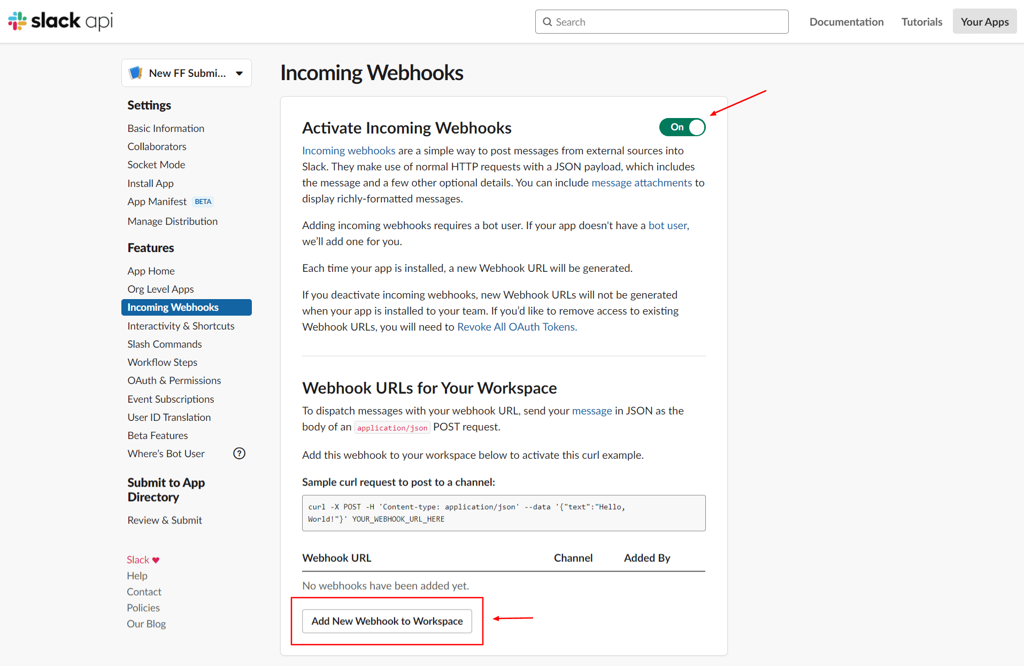
Task: Open the Revoke All OAuth Tokens link
Action: pos(516,326)
